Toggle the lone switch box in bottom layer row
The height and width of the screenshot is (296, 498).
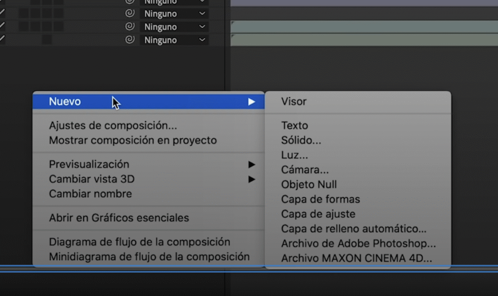click(x=47, y=40)
